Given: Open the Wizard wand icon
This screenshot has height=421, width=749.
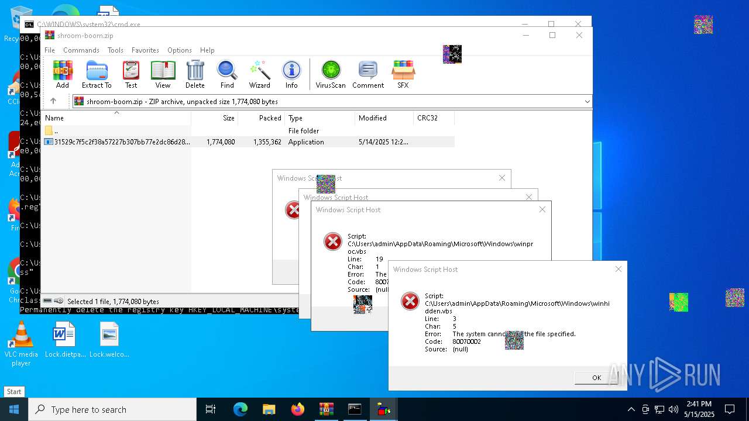Looking at the screenshot, I should [x=259, y=74].
